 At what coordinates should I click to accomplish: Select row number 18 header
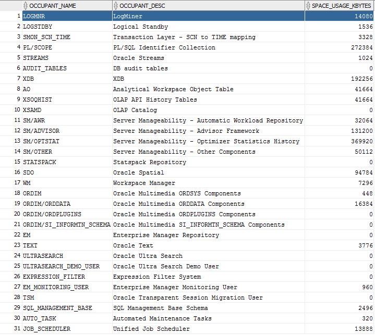[x=11, y=193]
